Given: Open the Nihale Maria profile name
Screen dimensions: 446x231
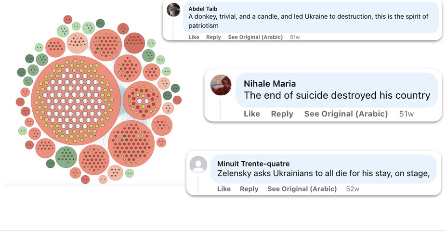Looking at the screenshot, I should click(x=270, y=84).
